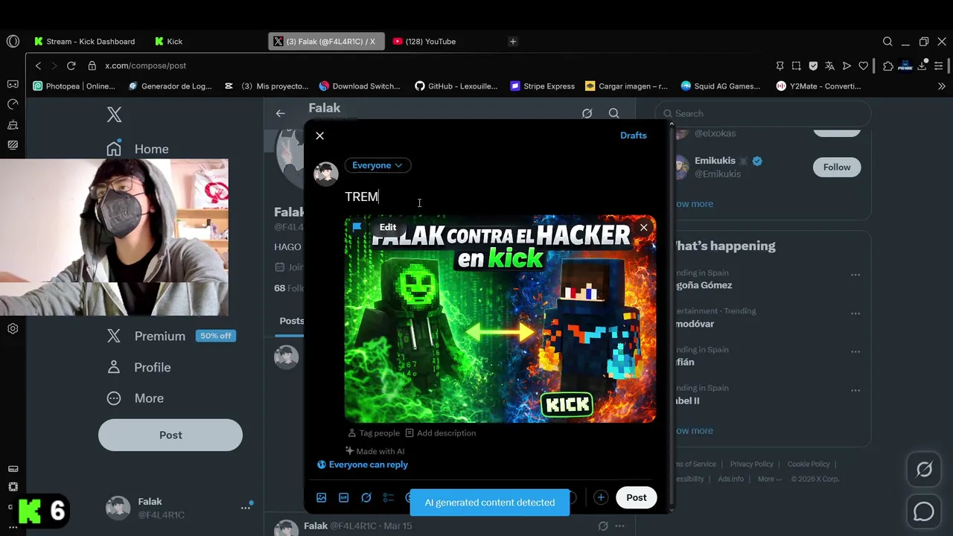
Task: Open the translate page icon
Action: pos(829,66)
